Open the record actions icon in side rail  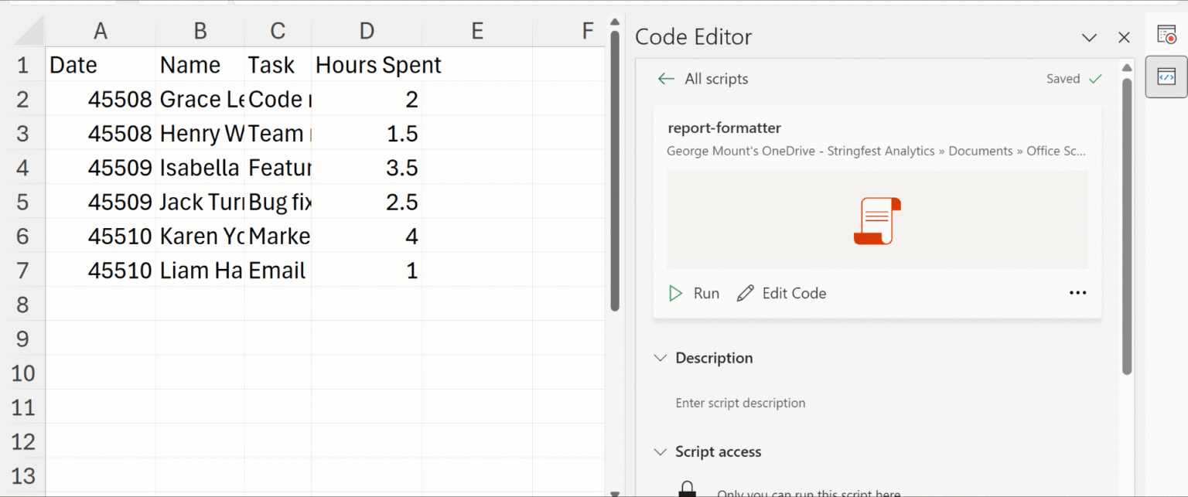(1166, 35)
